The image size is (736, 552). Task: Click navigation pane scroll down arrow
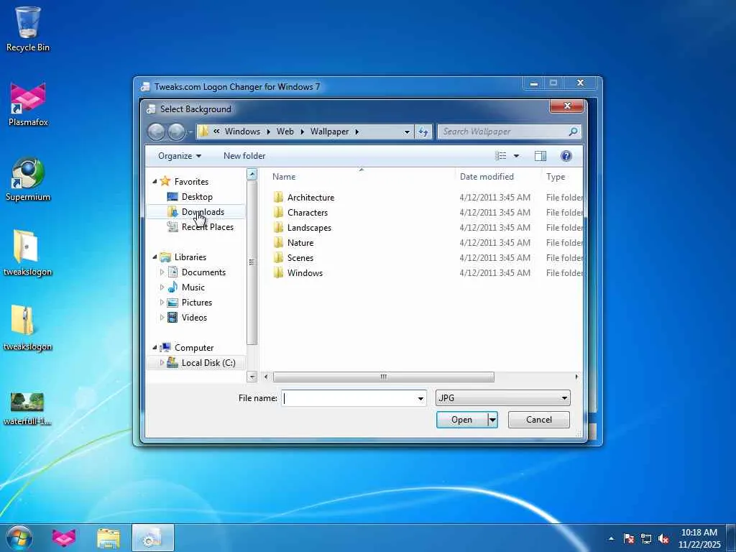(252, 377)
